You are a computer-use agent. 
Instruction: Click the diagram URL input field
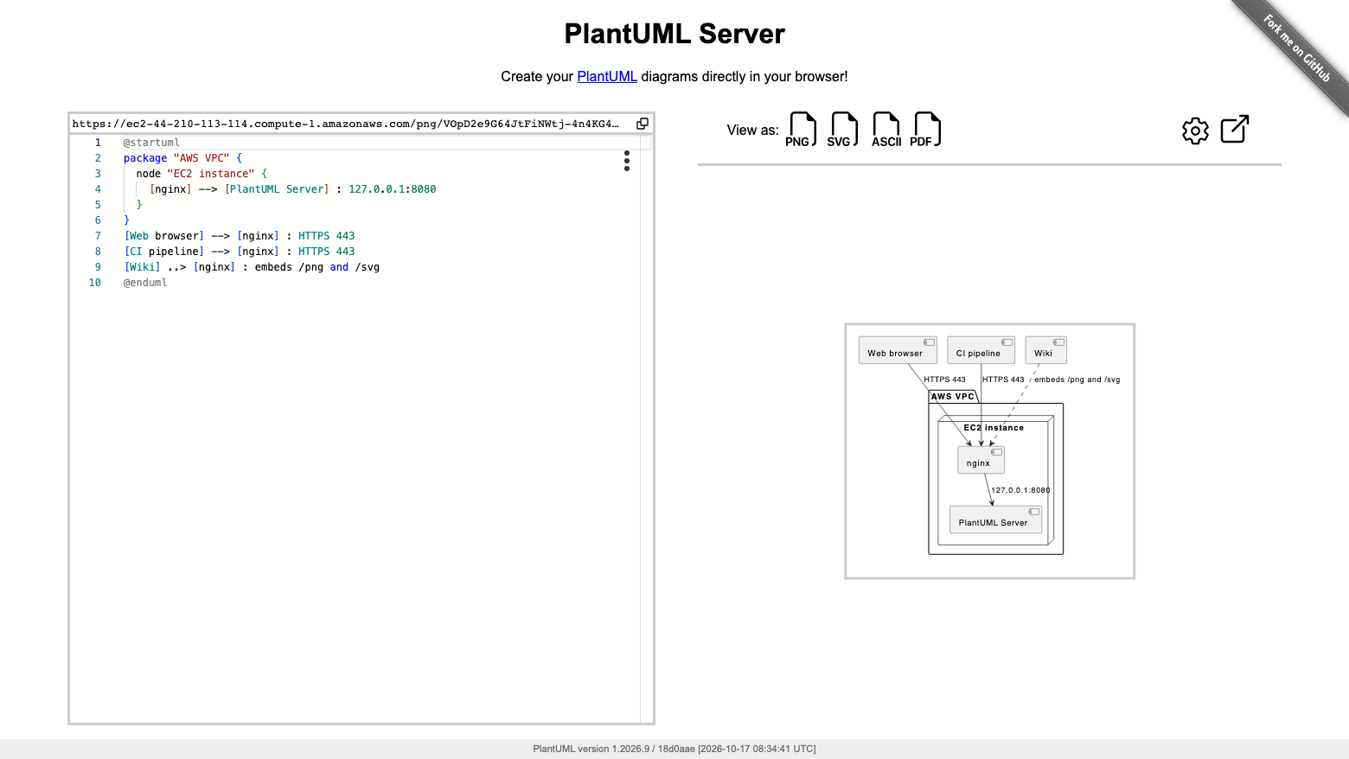click(x=346, y=124)
